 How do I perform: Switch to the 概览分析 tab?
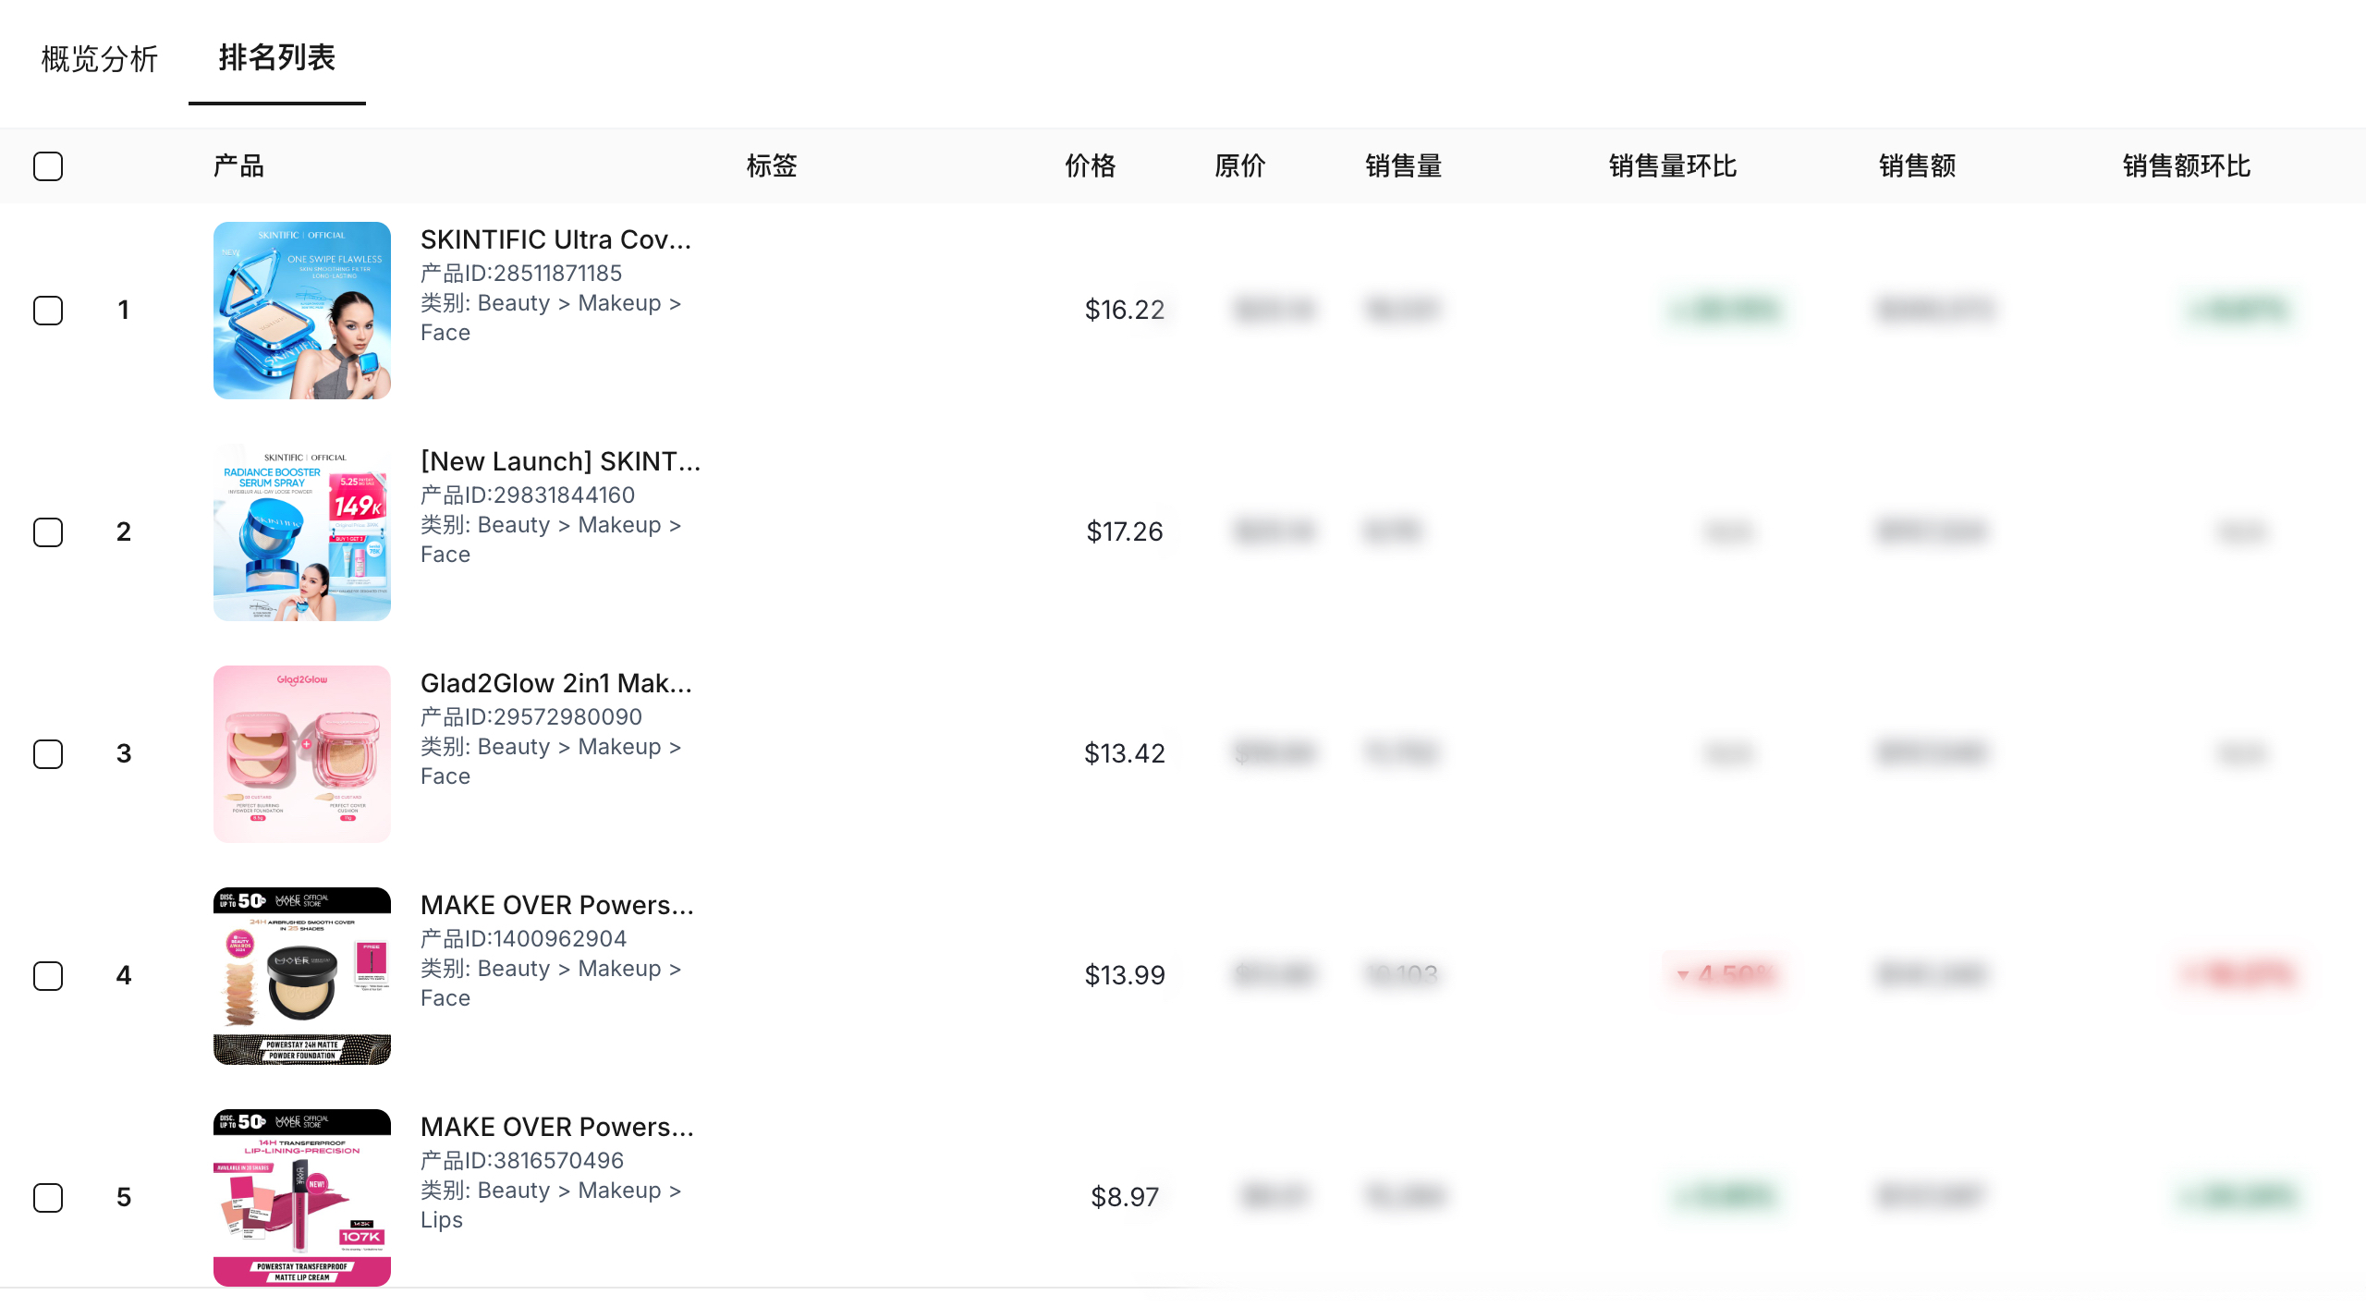[x=100, y=59]
